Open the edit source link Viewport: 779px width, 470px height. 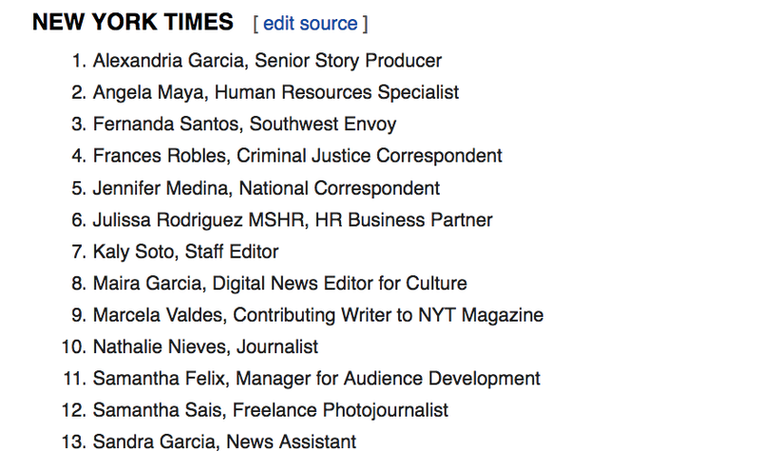tap(310, 24)
